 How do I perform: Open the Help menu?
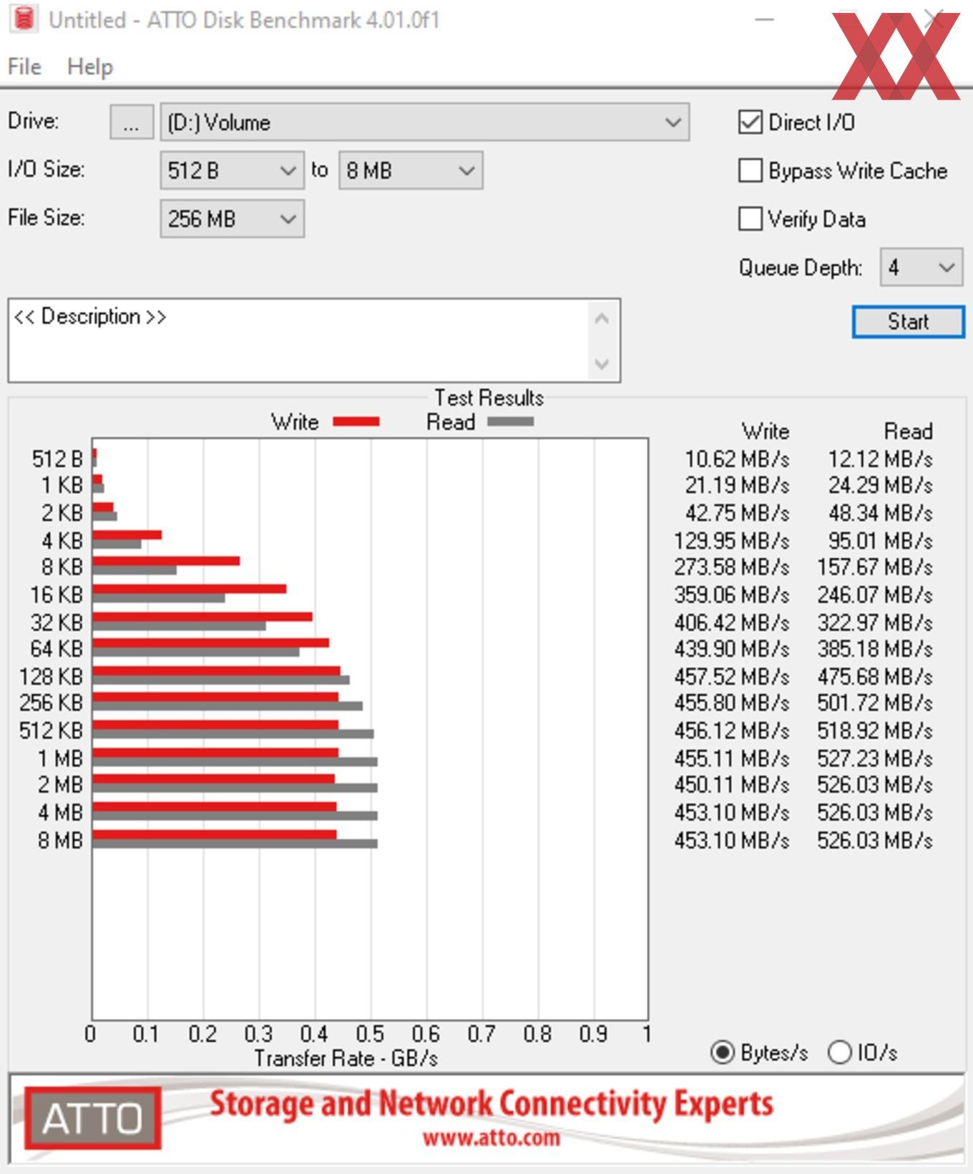(x=90, y=67)
